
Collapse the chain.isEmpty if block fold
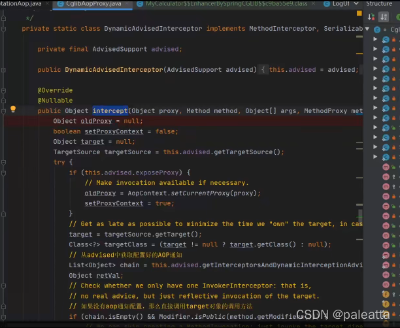[x=3, y=317]
